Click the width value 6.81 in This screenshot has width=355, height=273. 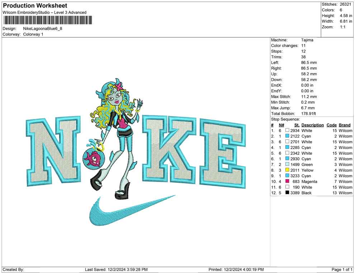[346, 21]
